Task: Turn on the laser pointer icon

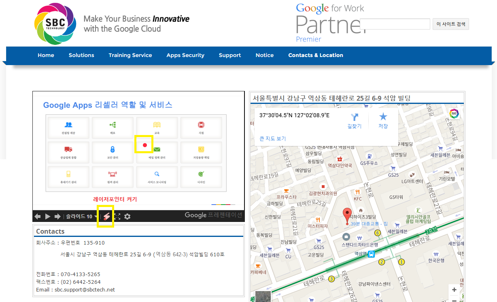Action: pos(106,216)
